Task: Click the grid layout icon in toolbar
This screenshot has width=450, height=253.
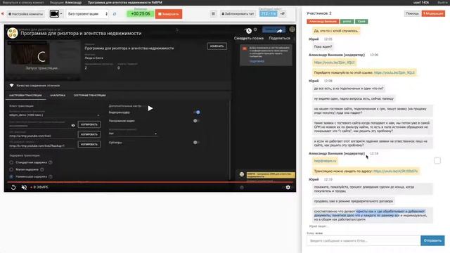Action: 213,14
